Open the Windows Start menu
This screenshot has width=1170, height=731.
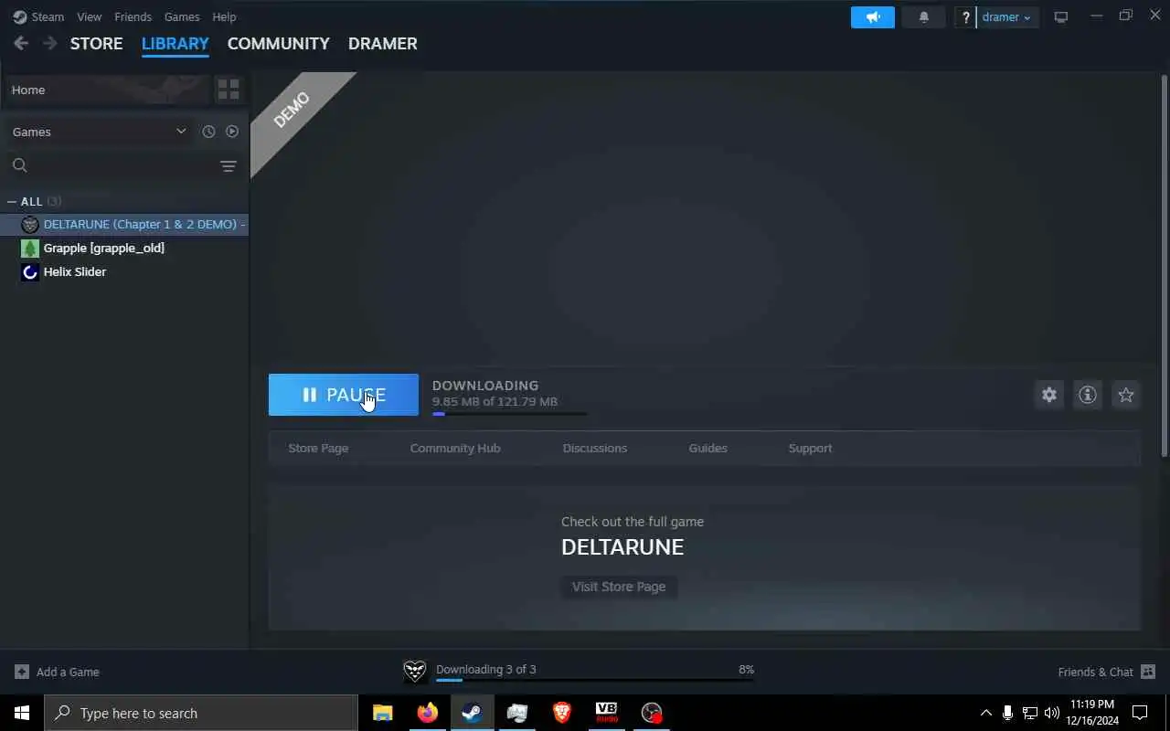pos(22,713)
